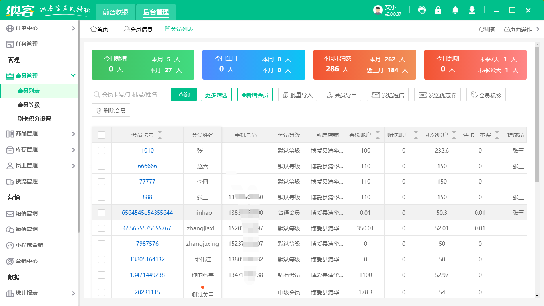Click the 刷新 refresh icon
544x306 pixels.
(487, 29)
